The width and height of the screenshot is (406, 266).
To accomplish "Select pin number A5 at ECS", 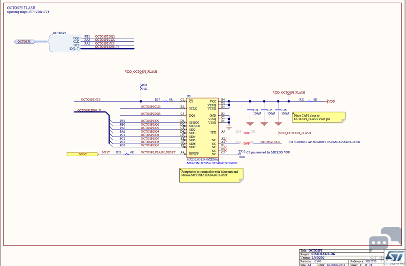I will (x=223, y=131).
